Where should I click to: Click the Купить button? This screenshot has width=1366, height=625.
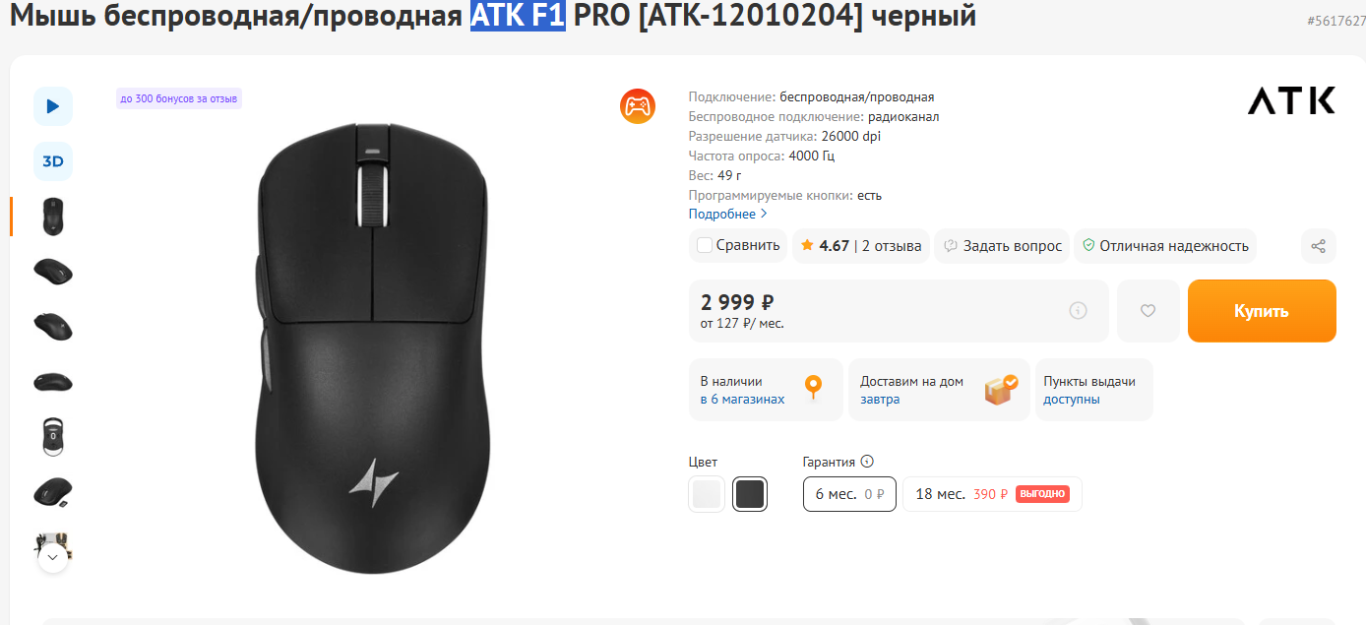[x=1262, y=311]
